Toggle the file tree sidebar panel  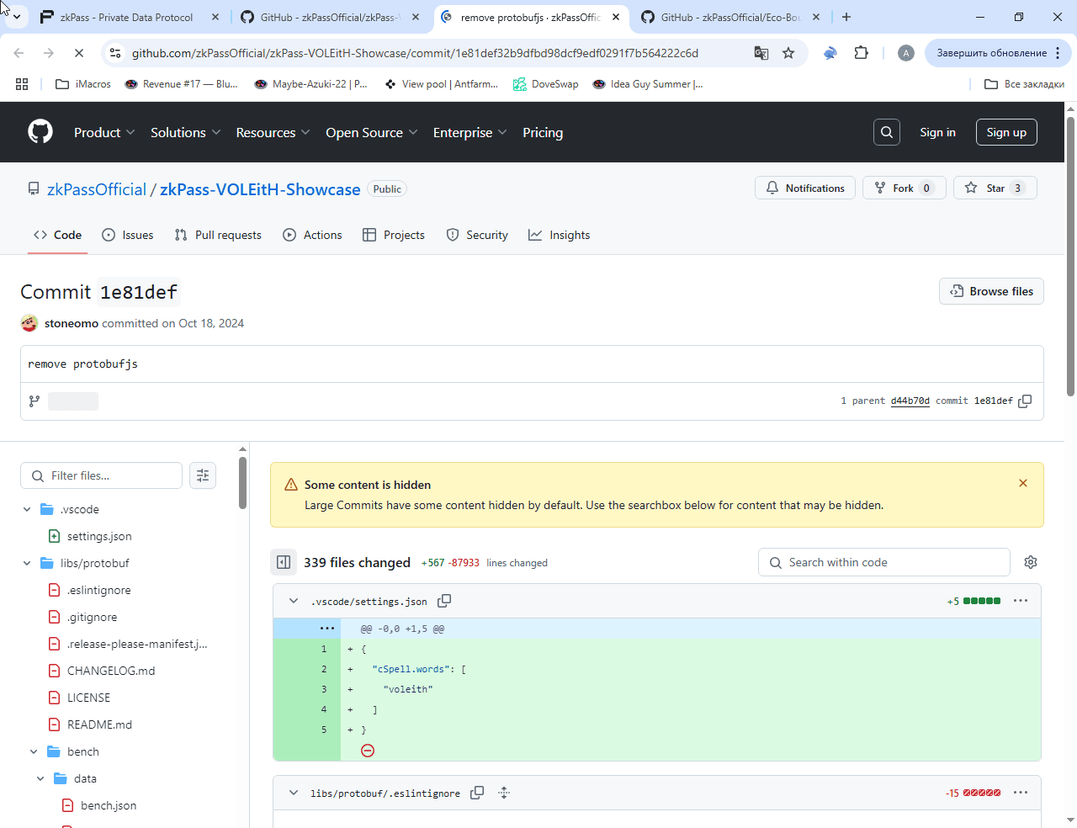(x=284, y=562)
